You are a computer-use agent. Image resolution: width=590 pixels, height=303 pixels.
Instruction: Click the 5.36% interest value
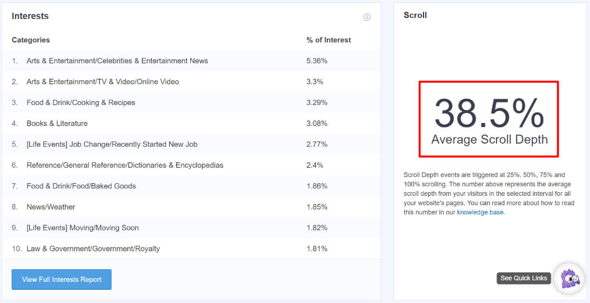(317, 61)
